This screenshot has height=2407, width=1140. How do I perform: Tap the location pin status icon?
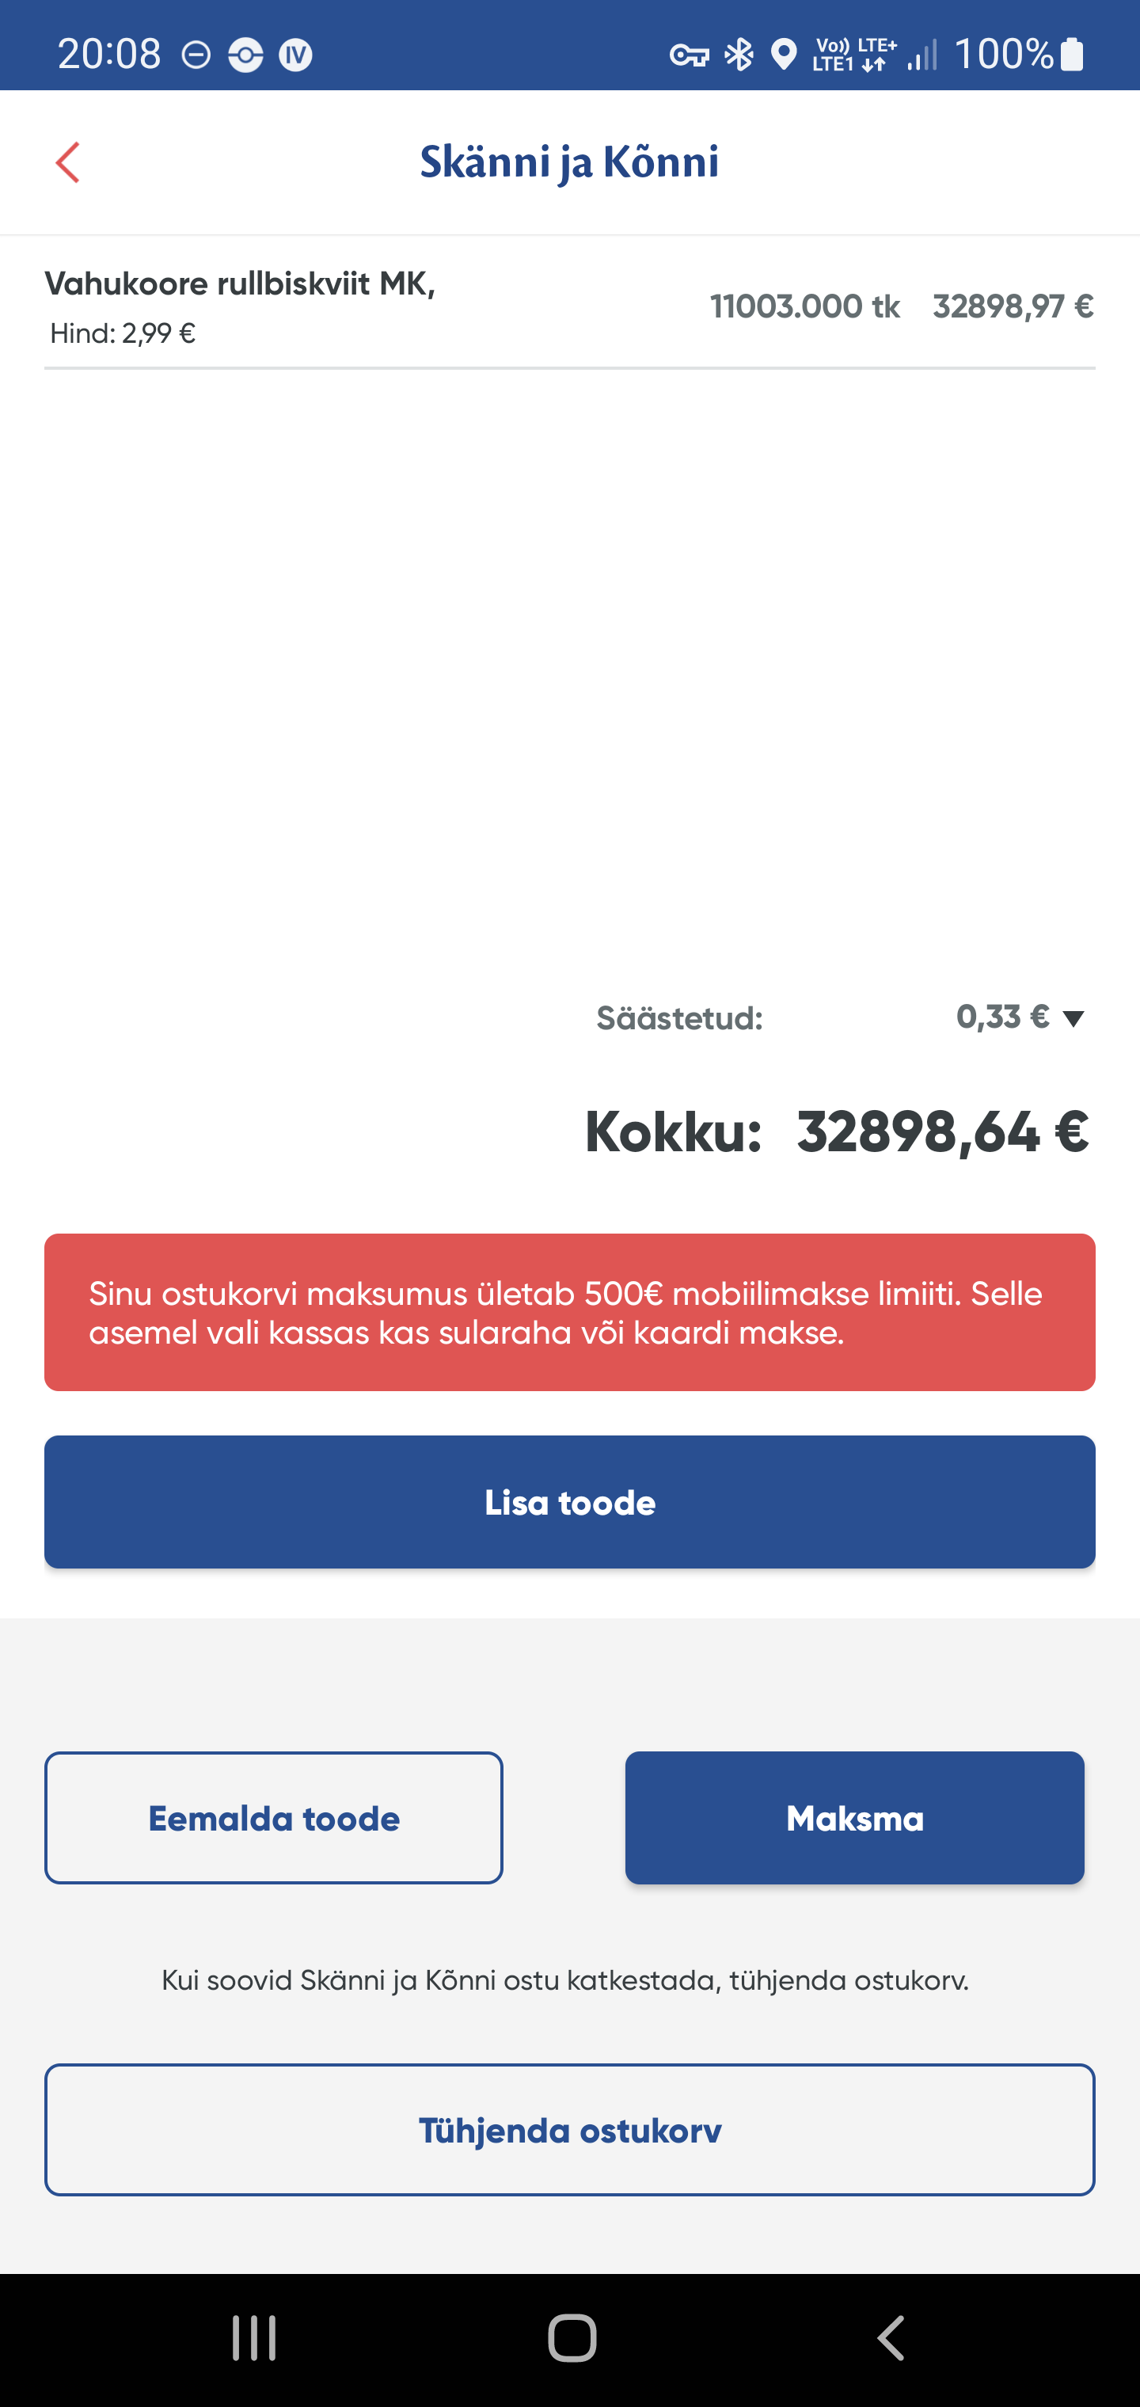[784, 55]
